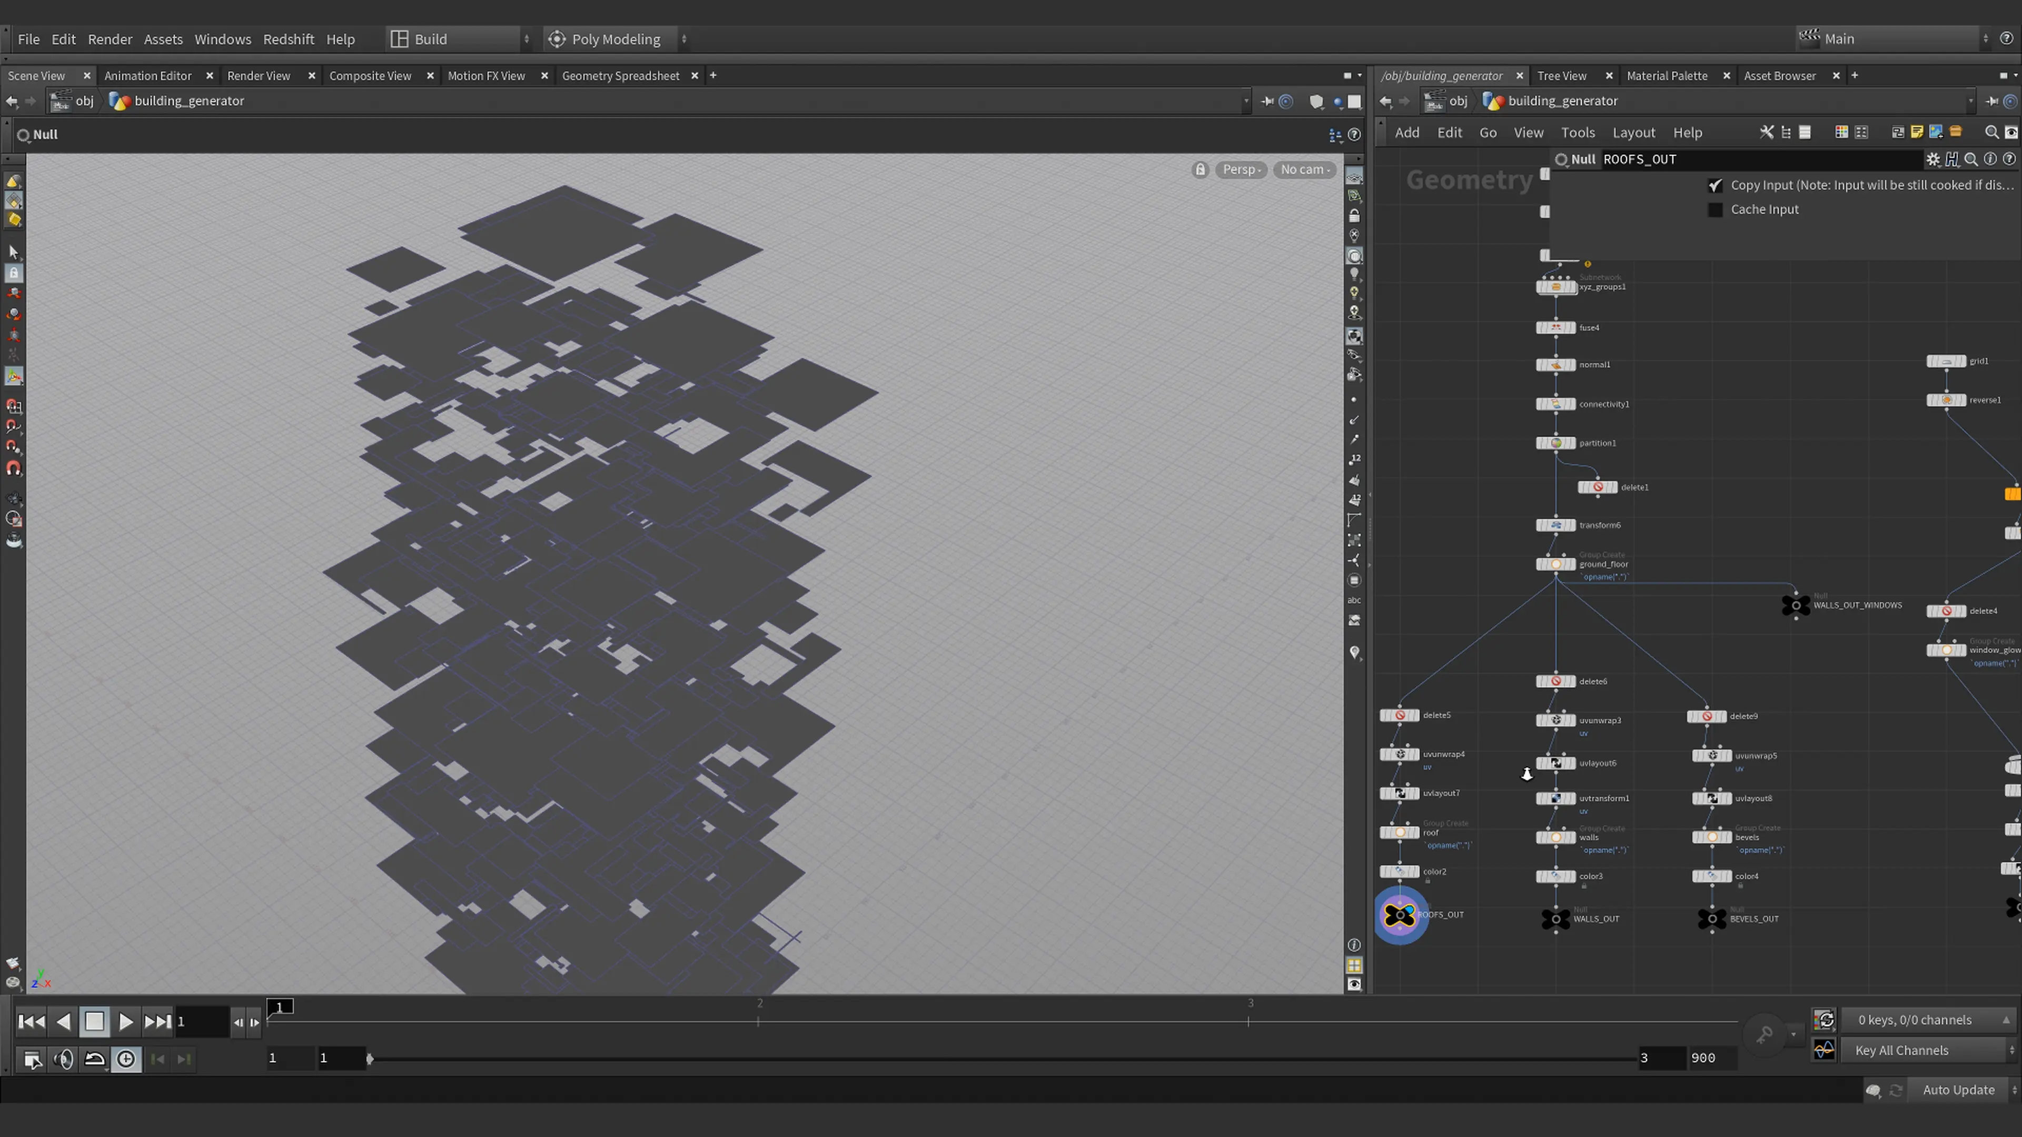Image resolution: width=2022 pixels, height=1137 pixels.
Task: Toggle the viewport camera lock icon
Action: pyautogui.click(x=1200, y=169)
